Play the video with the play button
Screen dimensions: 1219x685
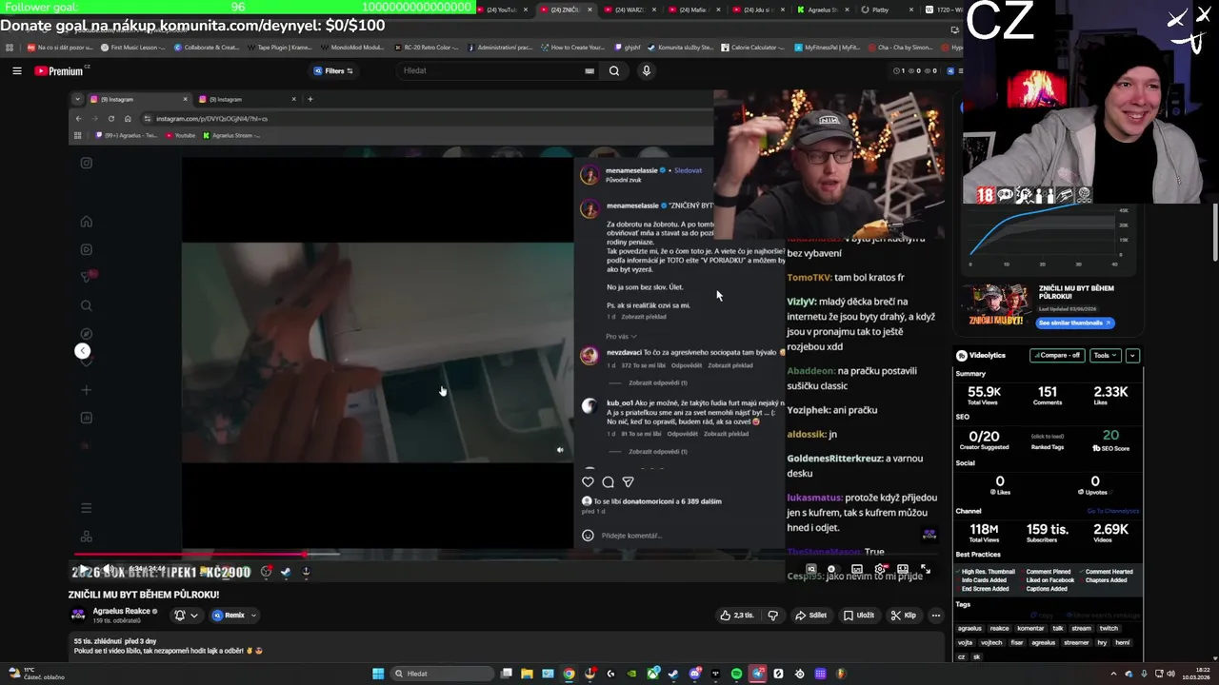83,571
